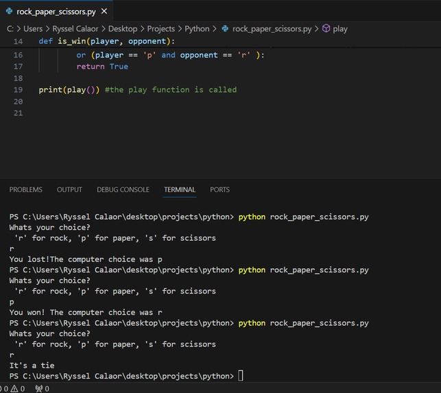Screen dimensions: 441x393
Task: Click 'You won! The computer choice was r' output
Action: click(86, 313)
